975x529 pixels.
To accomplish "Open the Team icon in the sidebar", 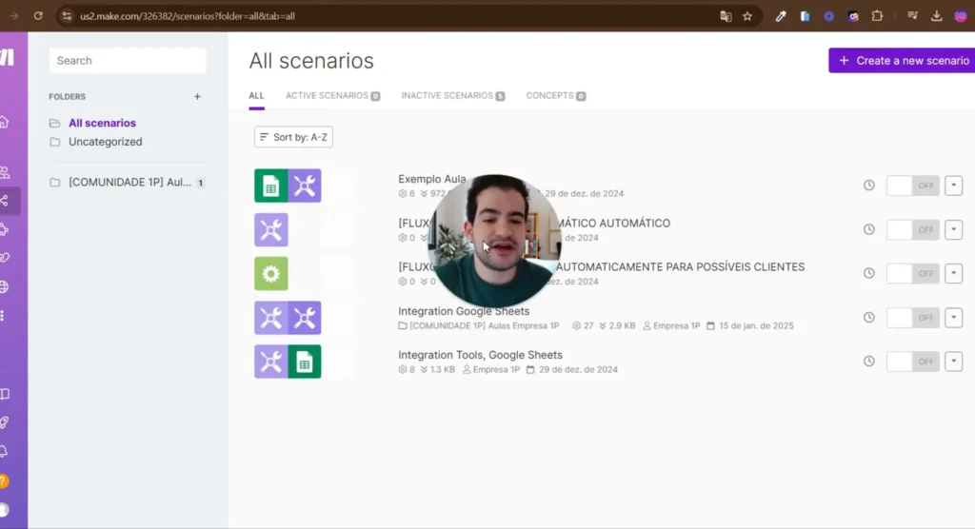I will tap(5, 172).
